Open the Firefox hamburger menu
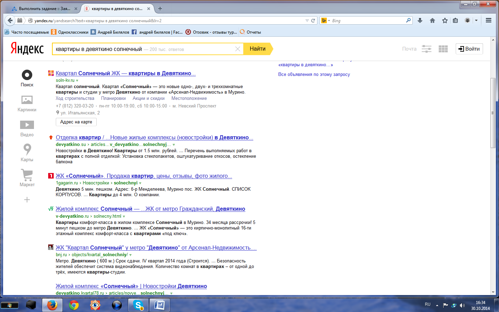Screen dimensions: 499x312 (x=489, y=20)
